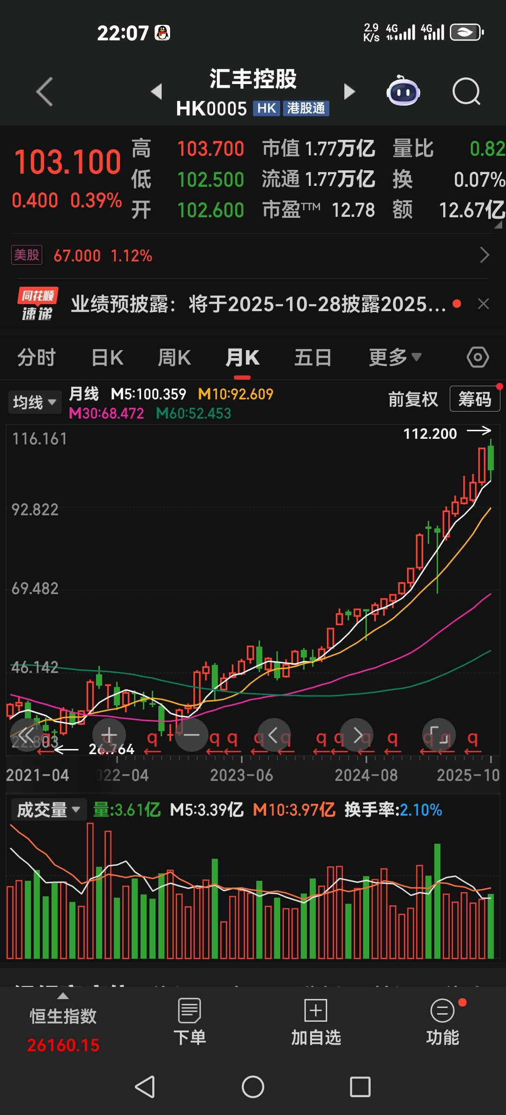Viewport: 506px width, 1115px height.
Task: Tap the 换手率 2.10% label
Action: (x=394, y=810)
